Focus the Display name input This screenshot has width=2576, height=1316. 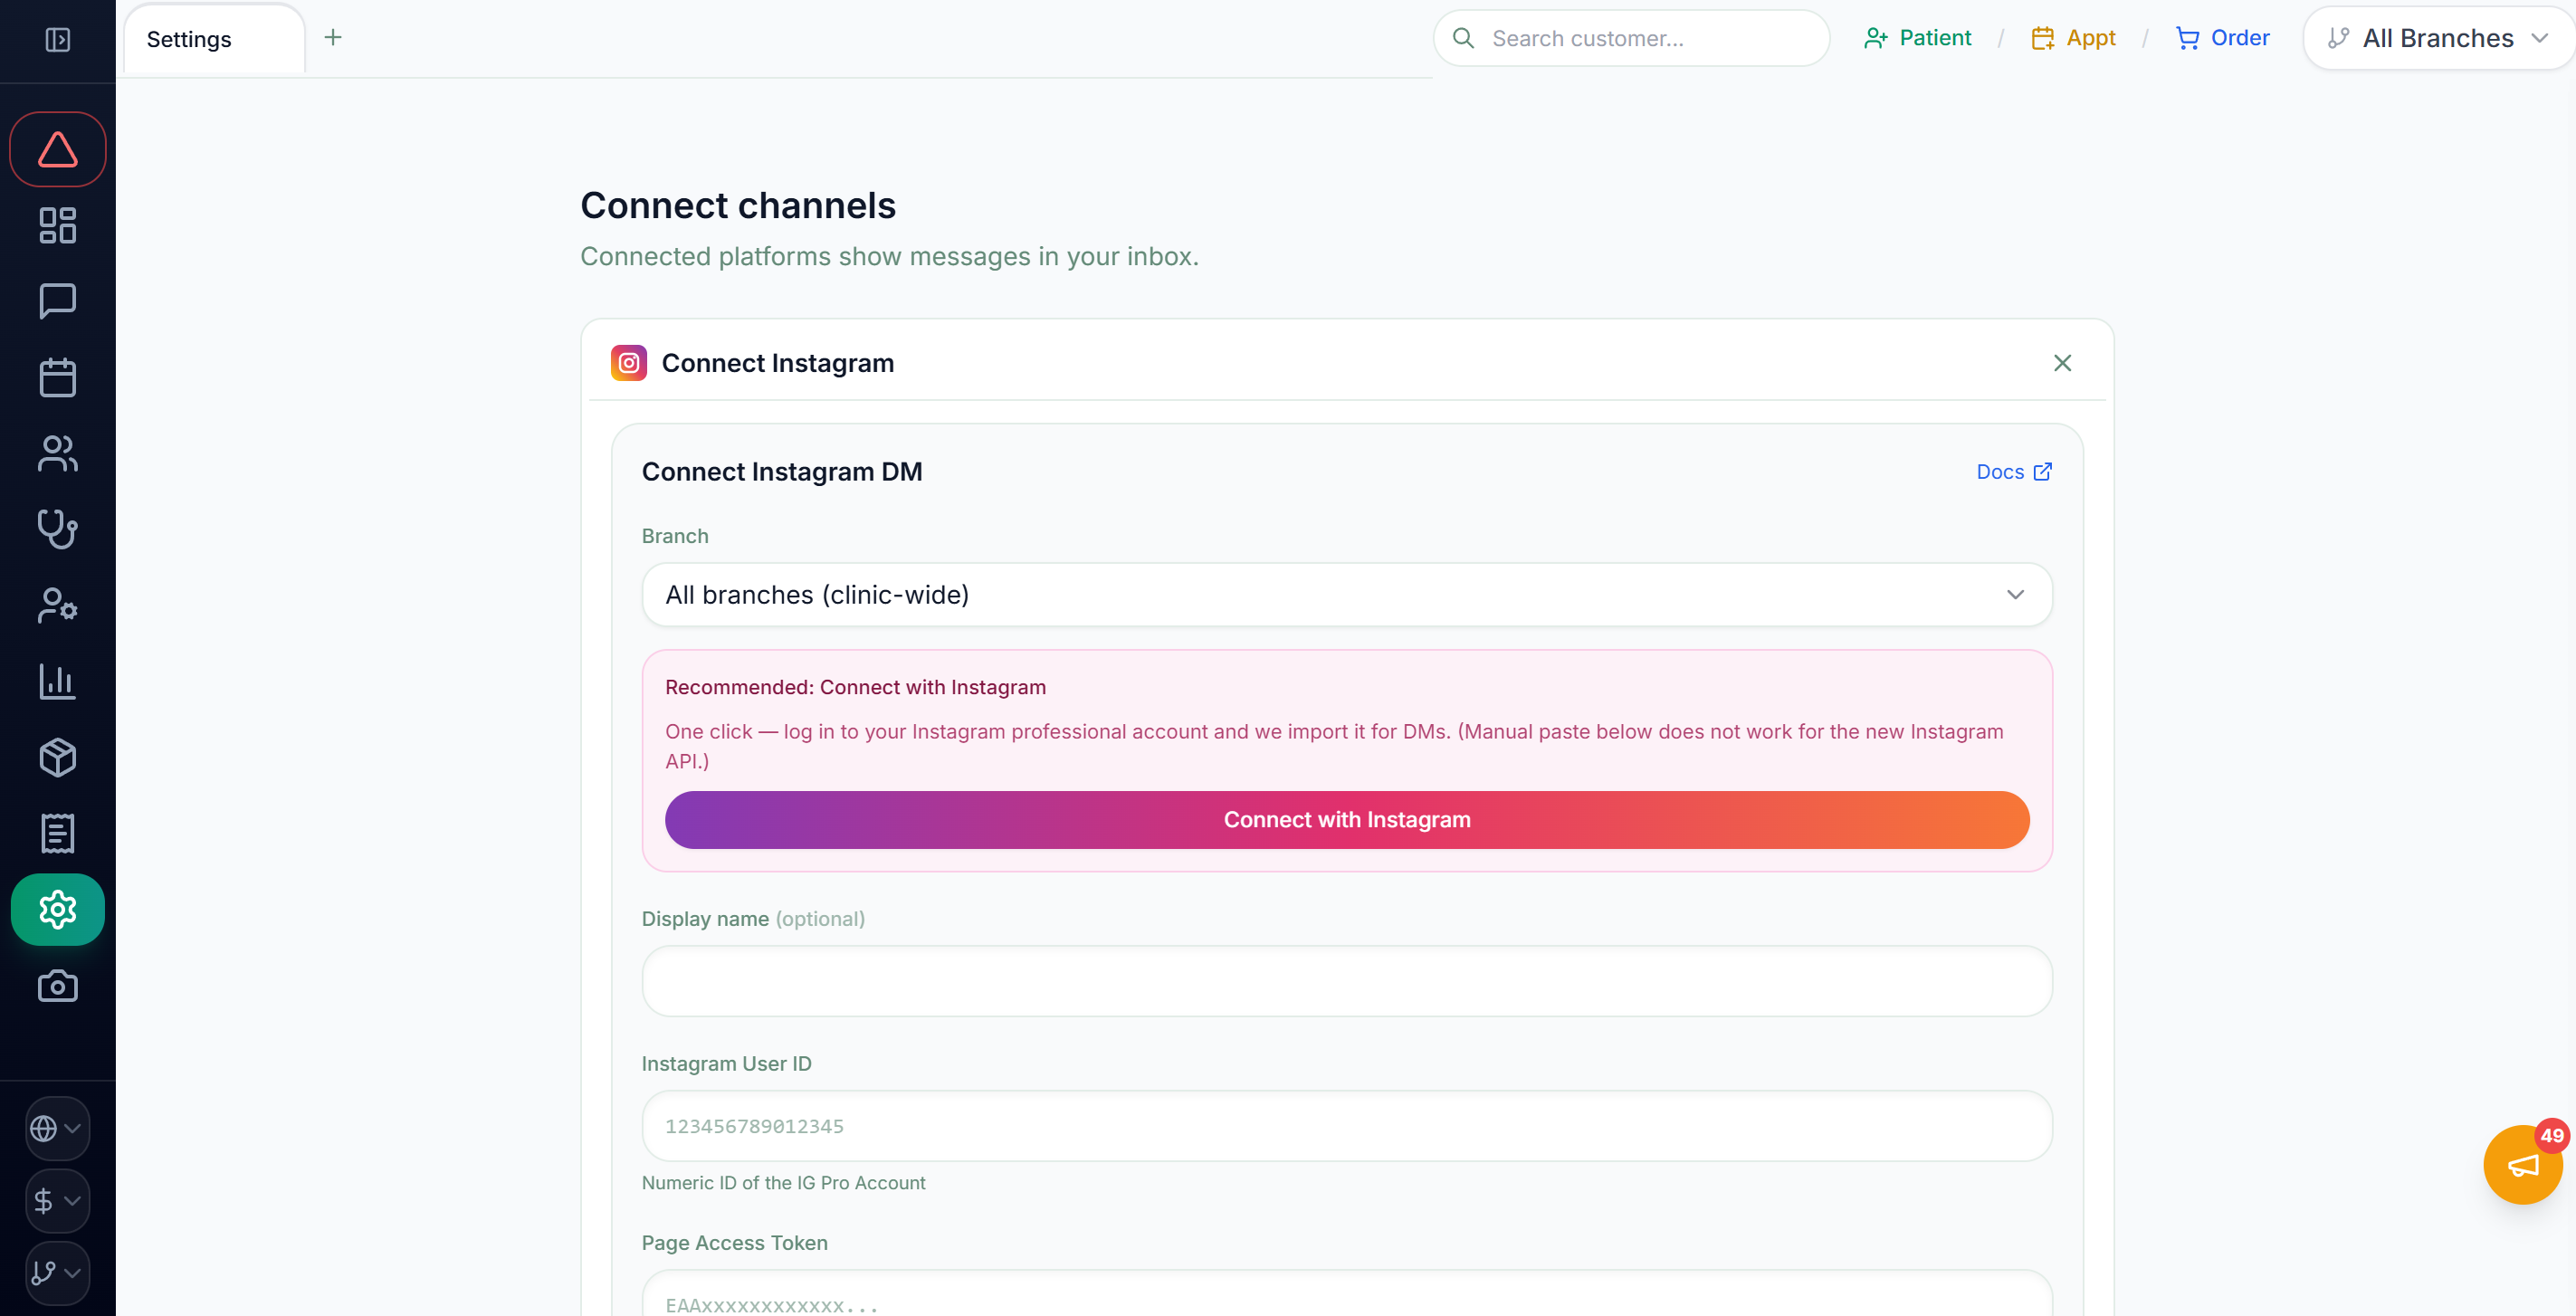[1347, 982]
